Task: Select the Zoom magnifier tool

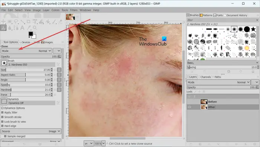Action: pyautogui.click(x=35, y=28)
